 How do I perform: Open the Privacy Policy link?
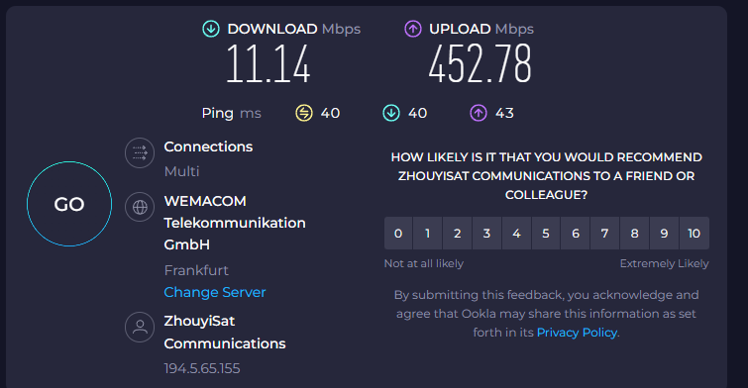(x=577, y=333)
